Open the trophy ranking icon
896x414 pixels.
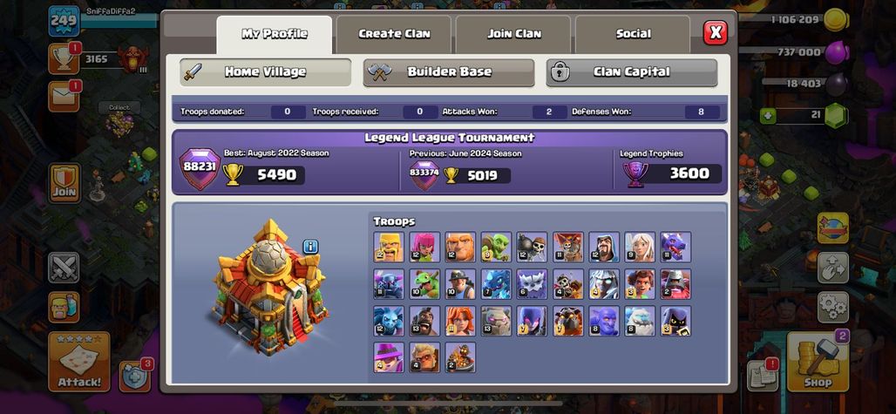click(x=64, y=58)
